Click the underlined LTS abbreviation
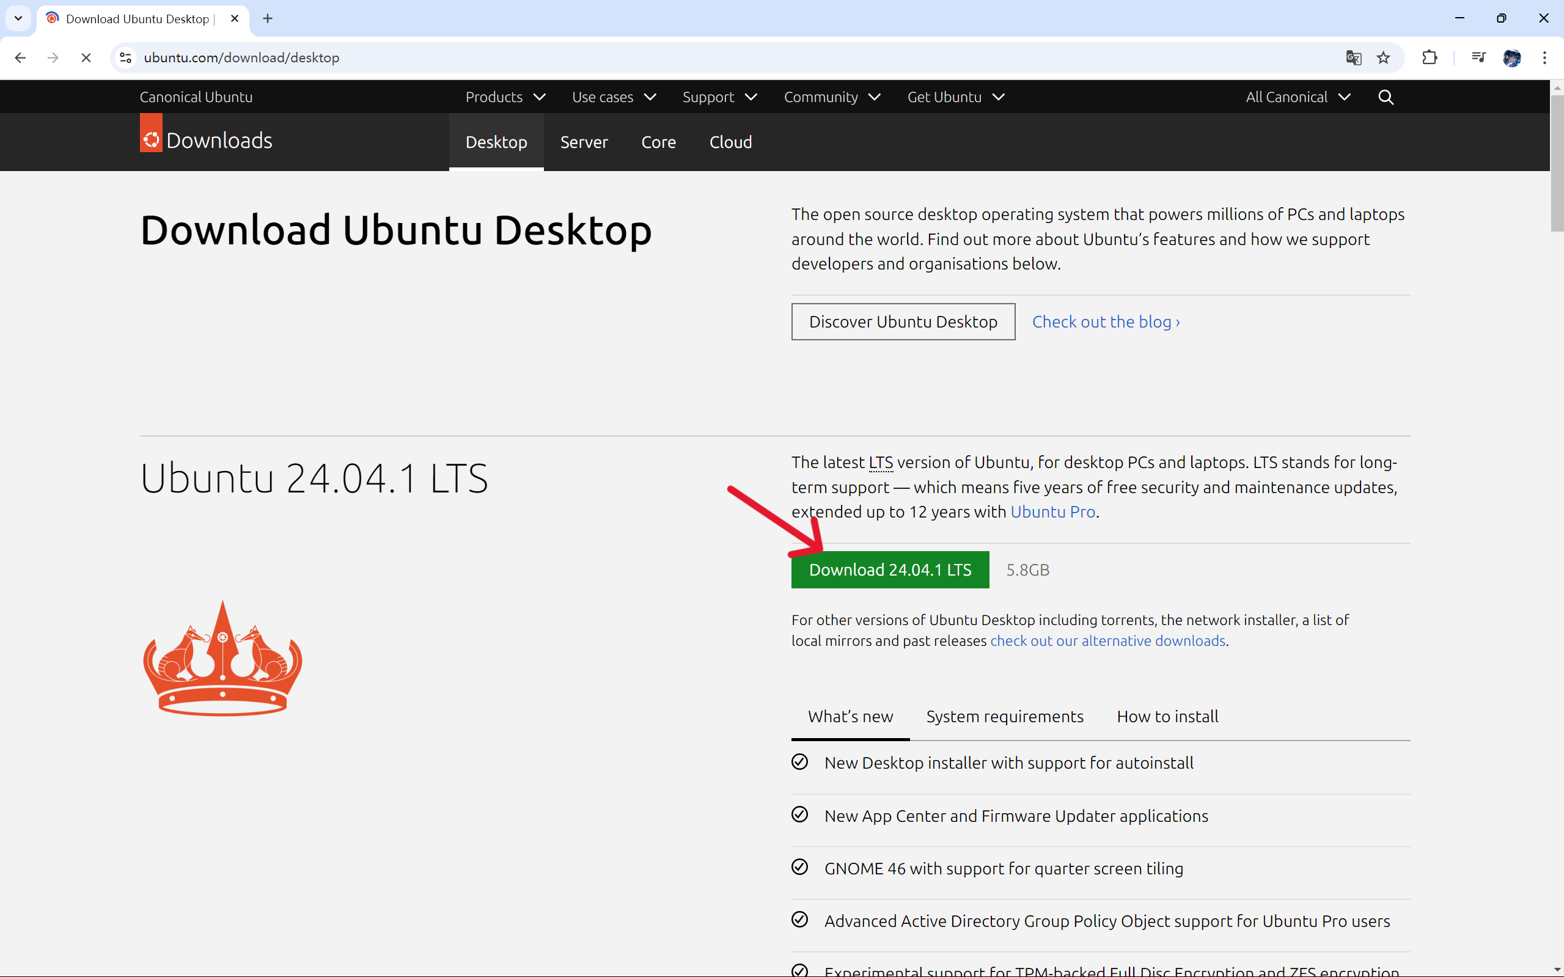This screenshot has height=977, width=1564. [x=881, y=463]
